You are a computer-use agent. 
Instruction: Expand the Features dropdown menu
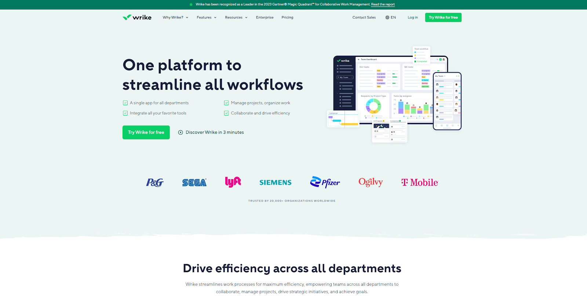click(207, 18)
